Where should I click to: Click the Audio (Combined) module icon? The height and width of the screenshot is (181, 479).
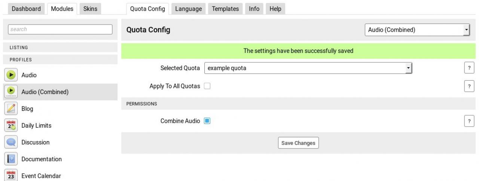[11, 92]
